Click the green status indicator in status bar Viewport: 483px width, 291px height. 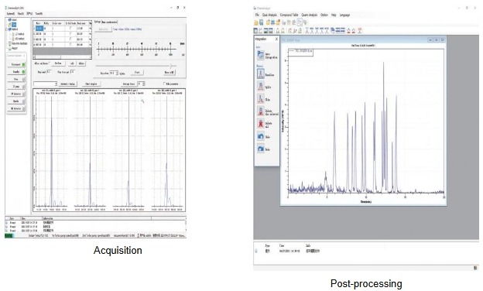pyautogui.click(x=9, y=235)
